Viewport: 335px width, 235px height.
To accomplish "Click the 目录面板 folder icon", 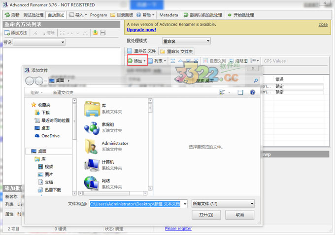I will coord(113,15).
